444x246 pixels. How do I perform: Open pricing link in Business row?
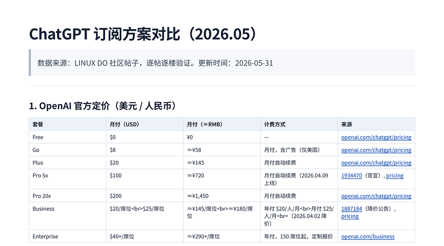pyautogui.click(x=350, y=216)
